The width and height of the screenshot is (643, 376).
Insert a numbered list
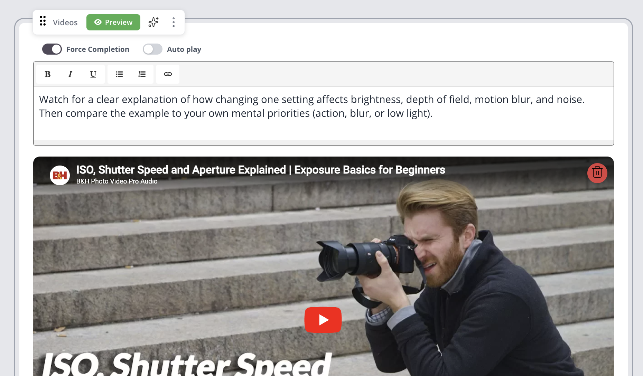click(142, 74)
